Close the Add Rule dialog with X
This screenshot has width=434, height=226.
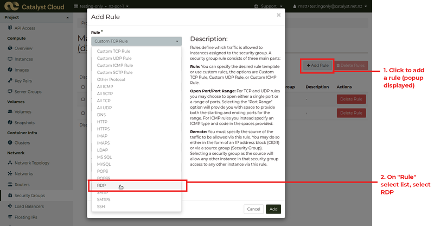pos(278,15)
